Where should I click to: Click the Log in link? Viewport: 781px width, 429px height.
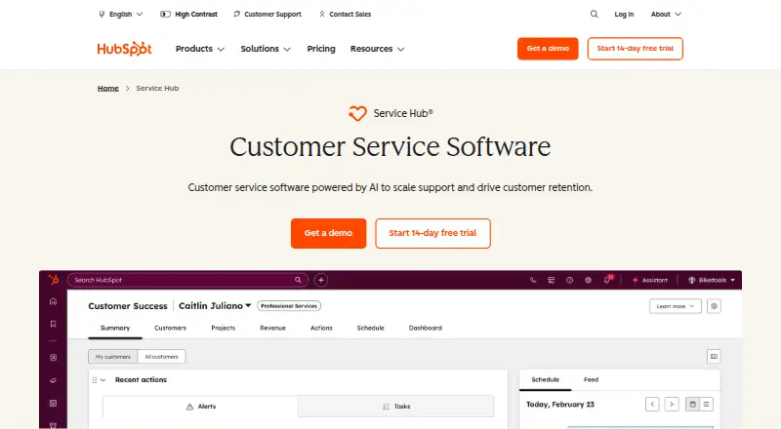click(624, 14)
